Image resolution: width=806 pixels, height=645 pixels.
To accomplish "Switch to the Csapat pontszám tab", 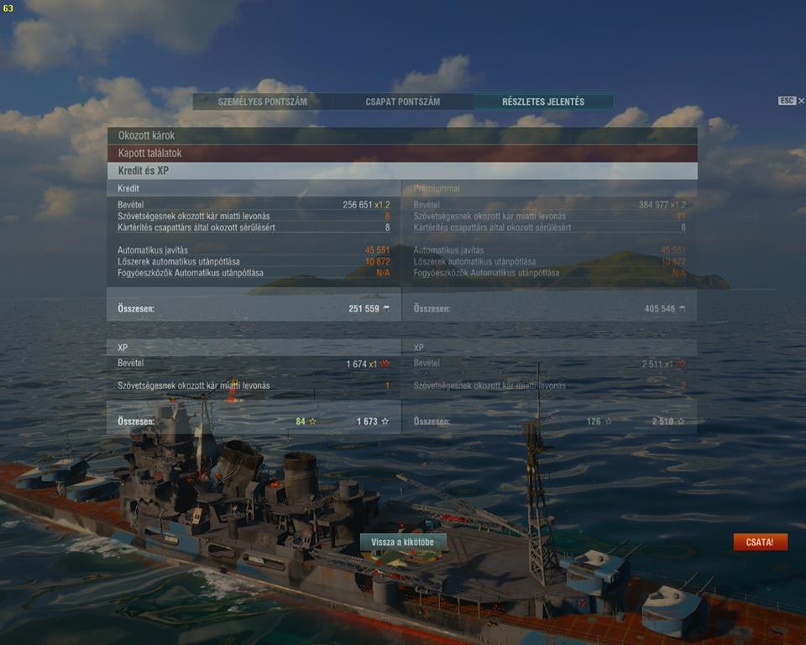I will pos(402,102).
